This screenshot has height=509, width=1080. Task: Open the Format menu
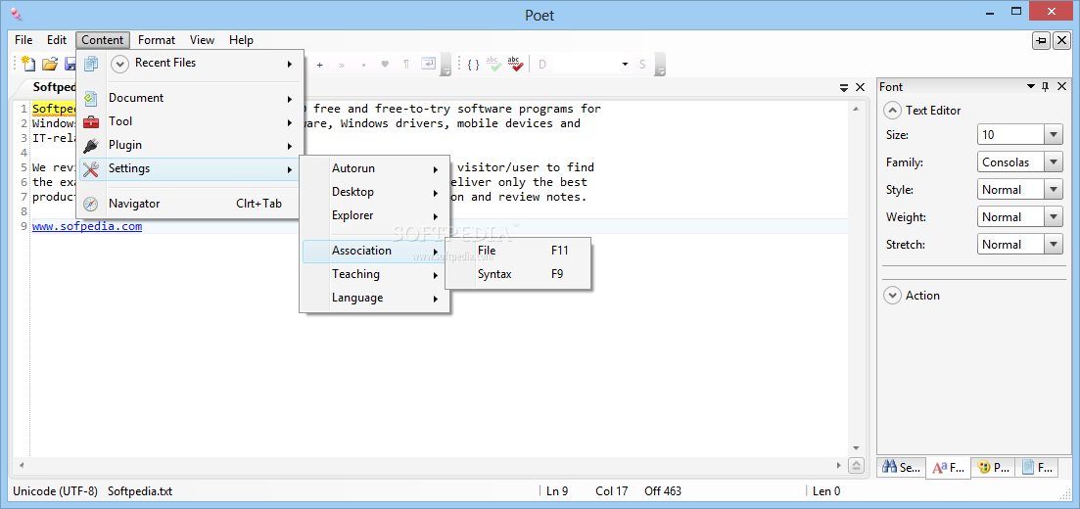click(157, 40)
